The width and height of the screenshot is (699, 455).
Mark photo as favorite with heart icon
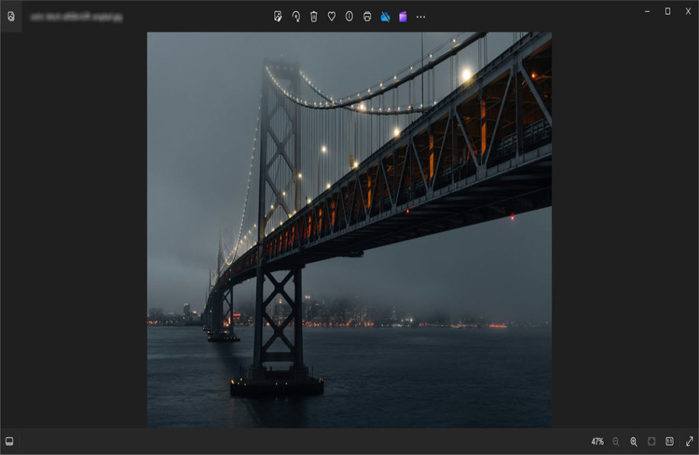tap(331, 16)
